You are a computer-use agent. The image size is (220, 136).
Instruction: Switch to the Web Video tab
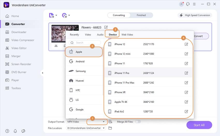pyautogui.click(x=127, y=35)
